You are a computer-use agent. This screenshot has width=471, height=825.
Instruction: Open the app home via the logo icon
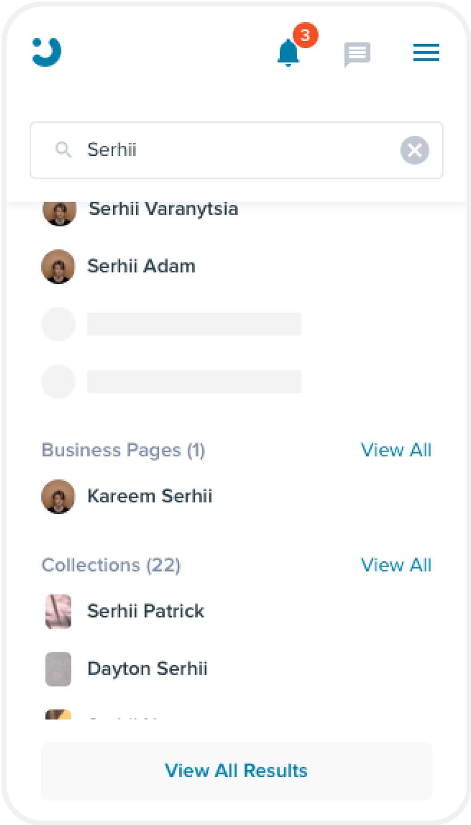pos(46,52)
